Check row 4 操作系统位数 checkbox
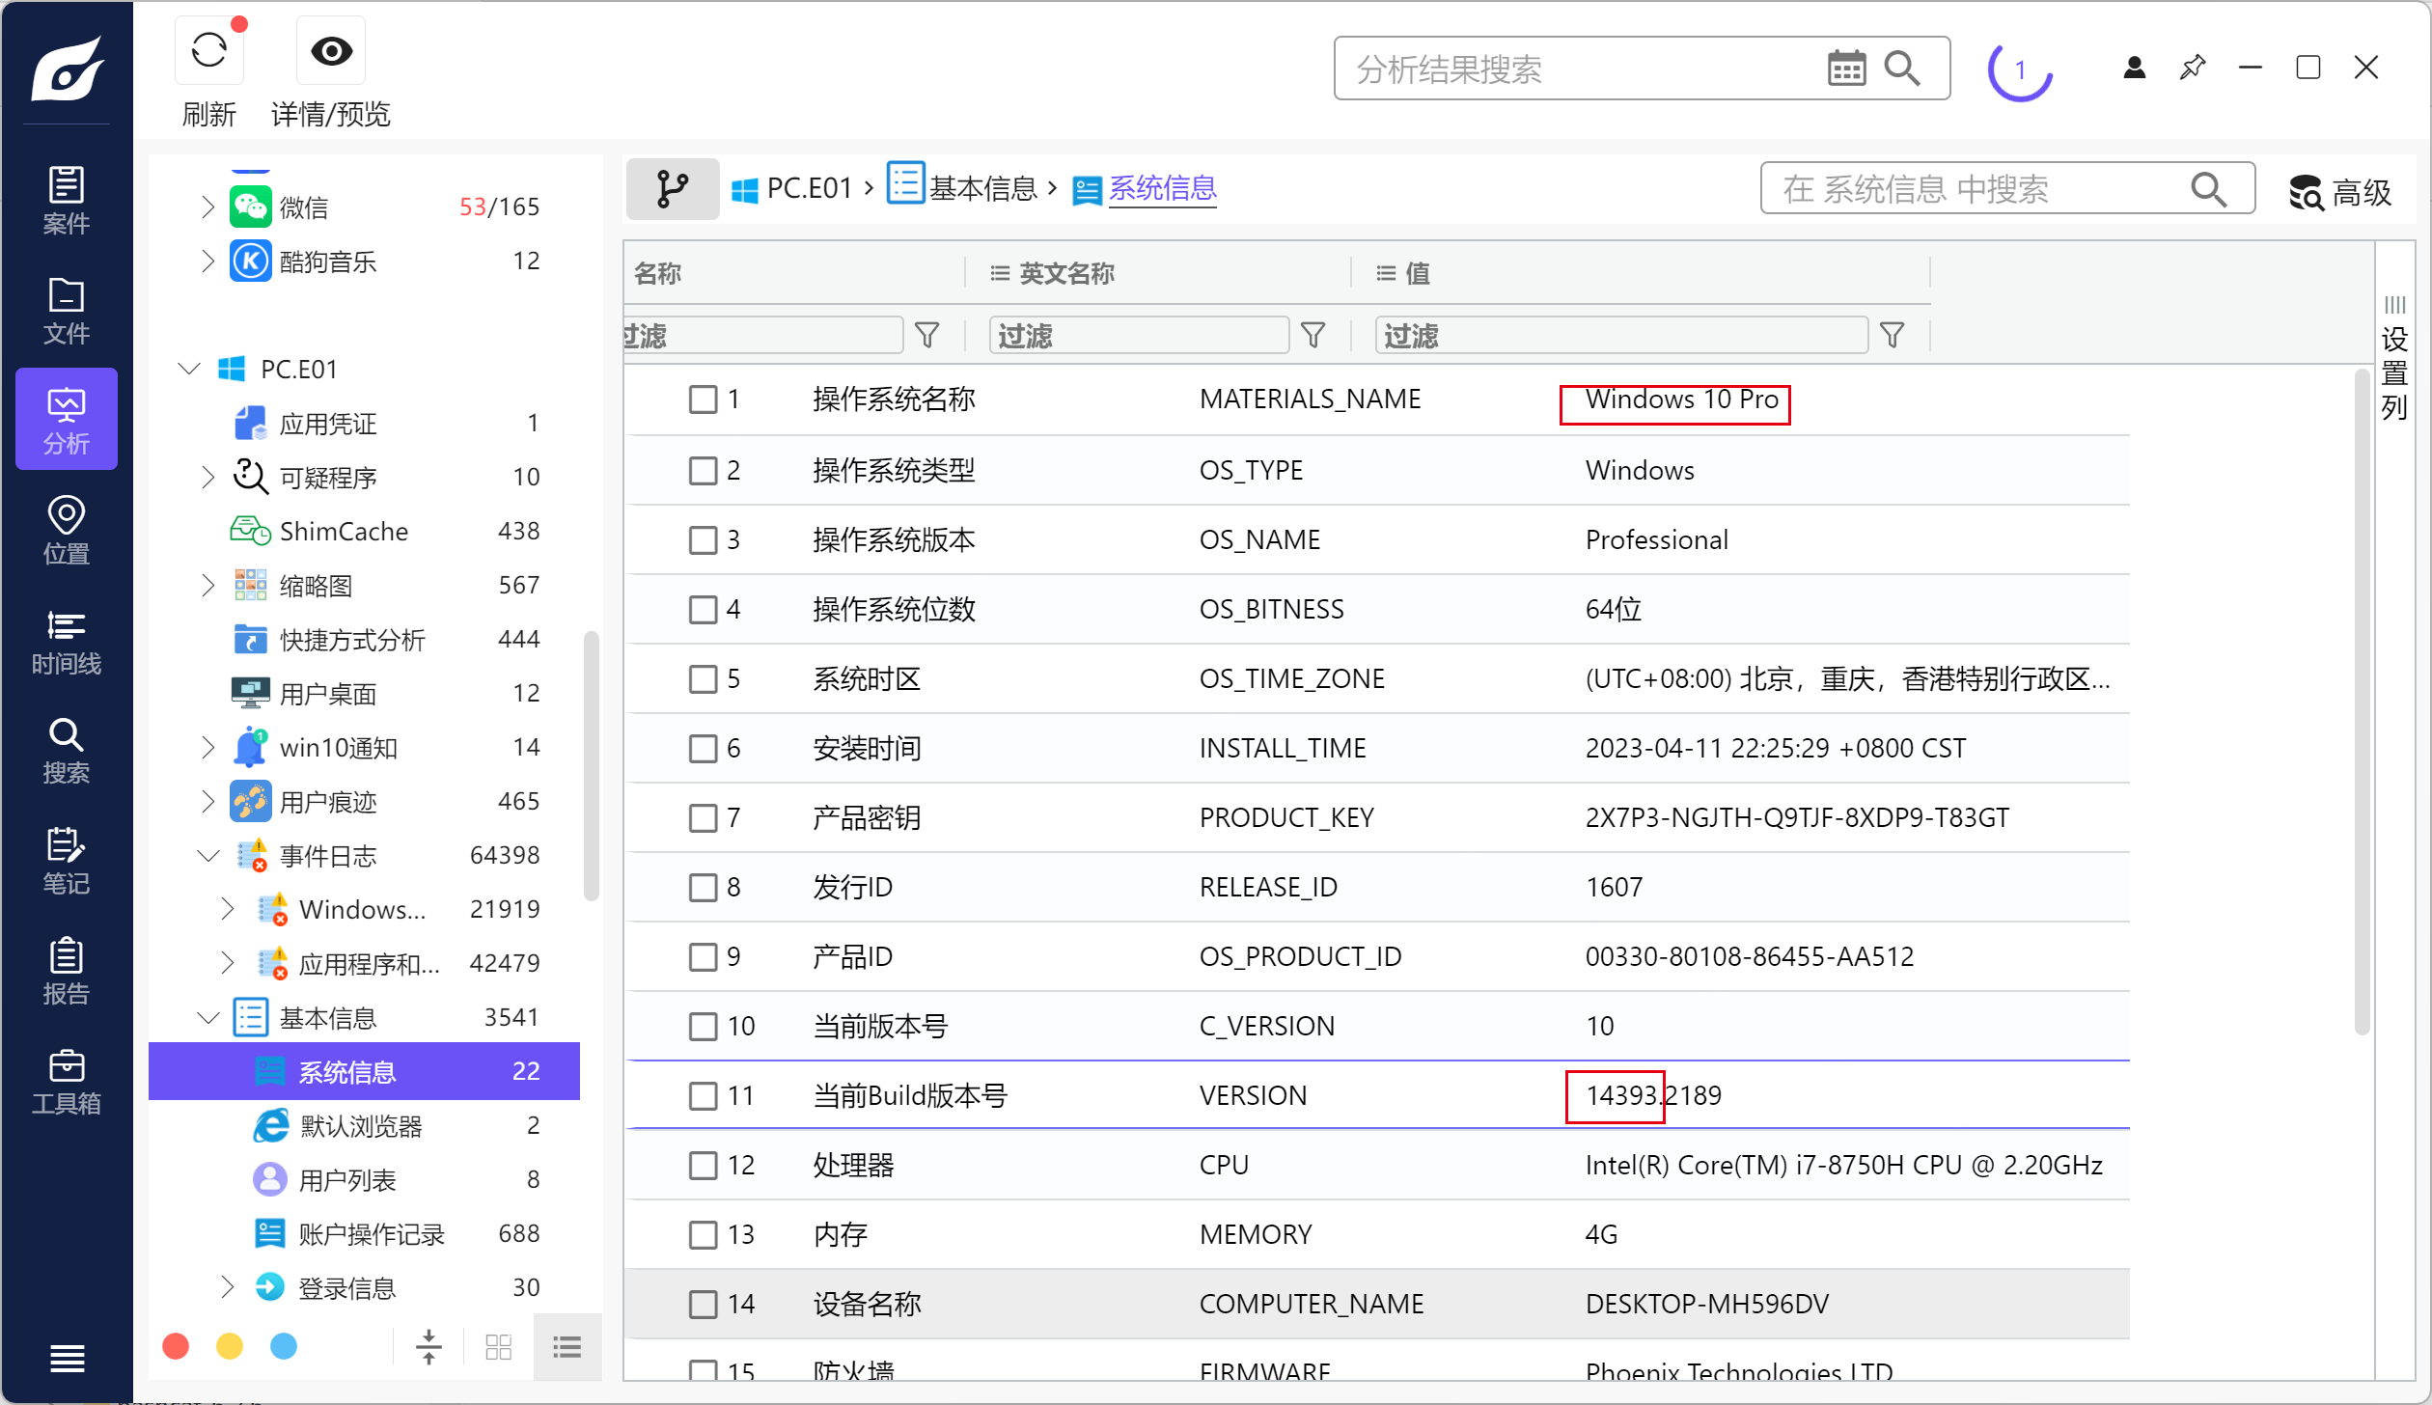This screenshot has height=1405, width=2432. pyautogui.click(x=704, y=609)
